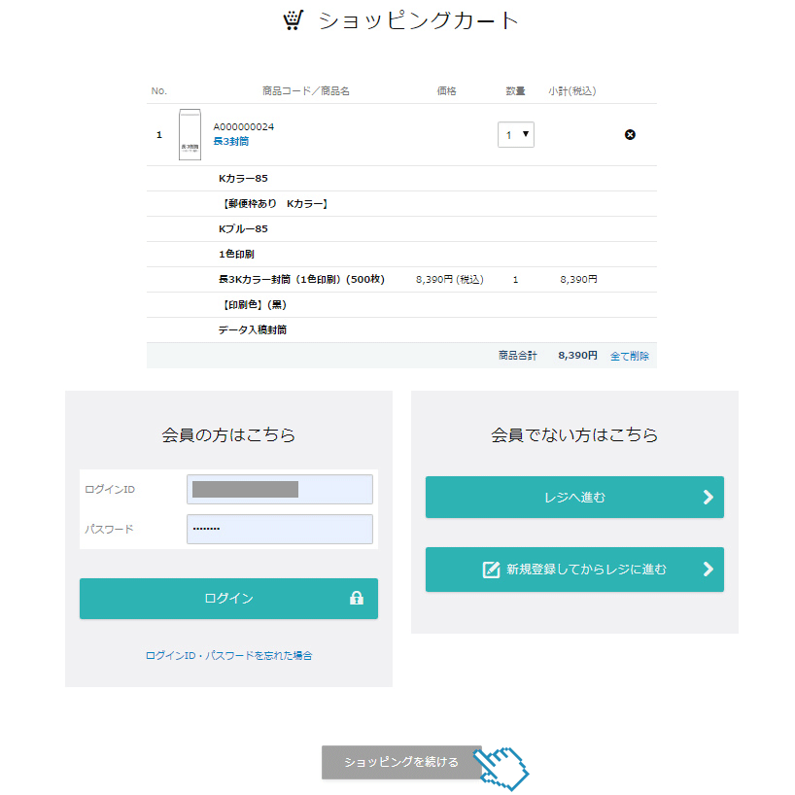
Task: Focus the ログインID input field
Action: tap(279, 489)
